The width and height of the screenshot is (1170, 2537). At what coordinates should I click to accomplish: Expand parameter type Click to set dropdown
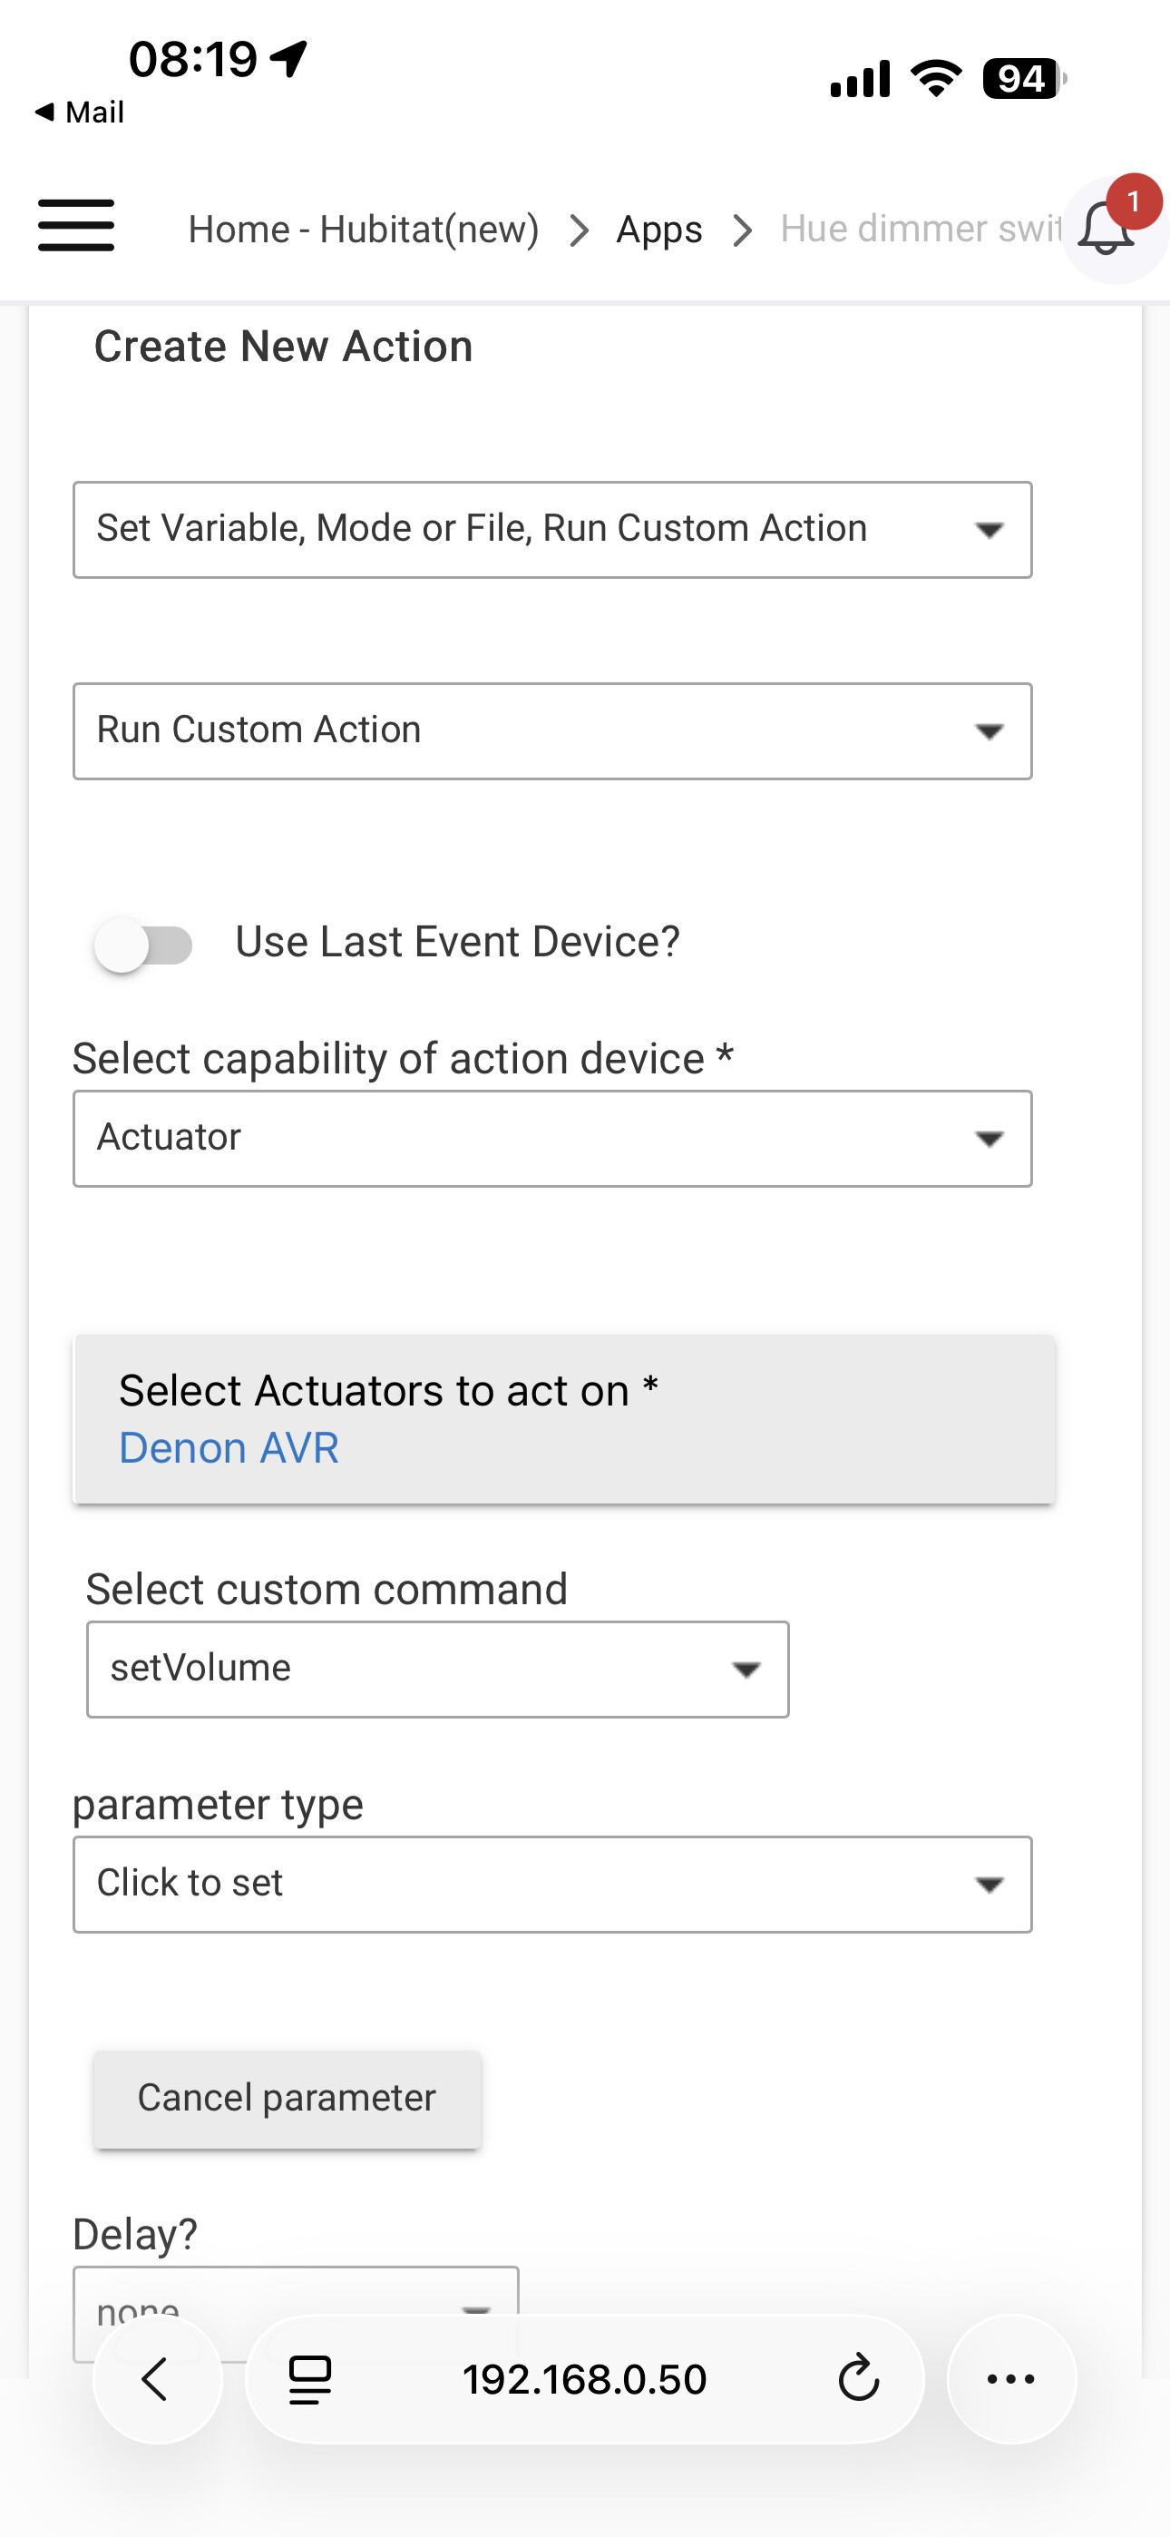tap(551, 1884)
